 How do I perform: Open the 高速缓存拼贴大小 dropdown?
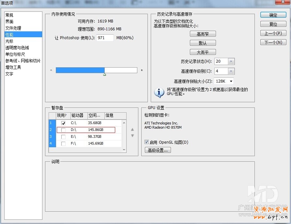(230, 81)
